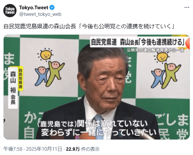Play the embedded news video
193x155 pixels.
coord(97,87)
